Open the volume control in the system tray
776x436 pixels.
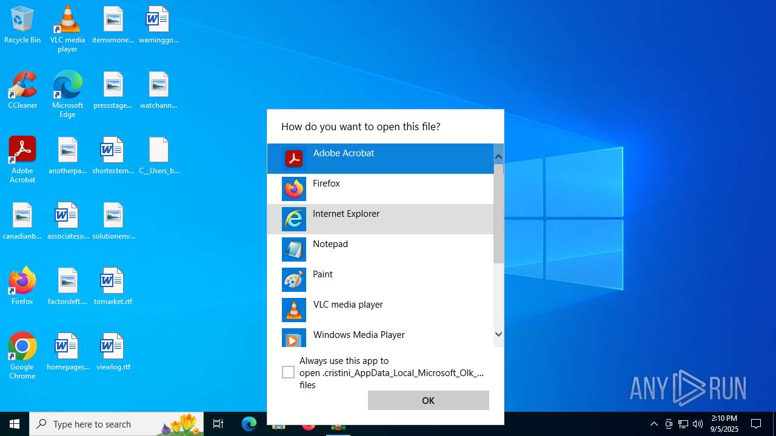pos(698,424)
